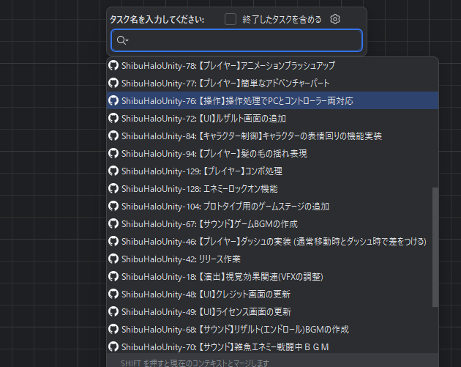Focus the task name input field
Viewport: 461px width, 367px height.
click(x=236, y=40)
